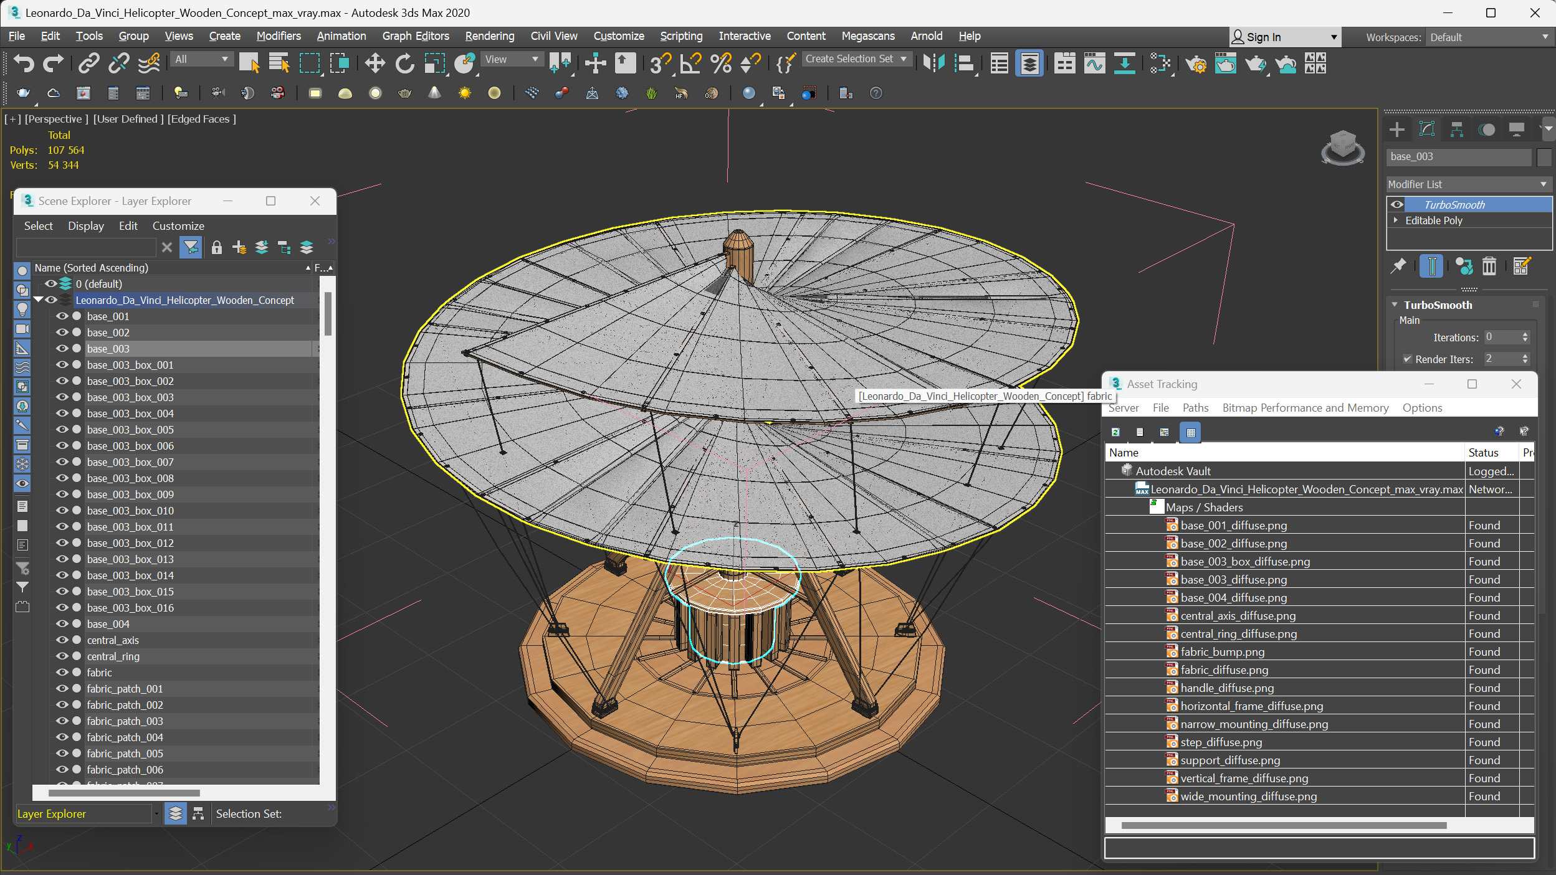This screenshot has width=1556, height=875.
Task: Click the lock icon in Layer Explorer
Action: (216, 248)
